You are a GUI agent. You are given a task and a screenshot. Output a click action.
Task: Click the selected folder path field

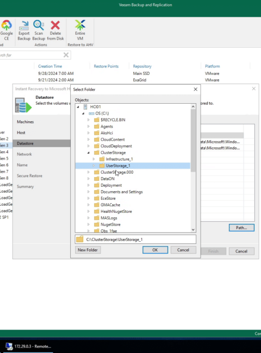(135, 239)
